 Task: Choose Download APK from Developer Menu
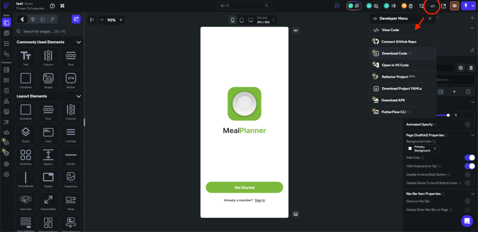(393, 100)
